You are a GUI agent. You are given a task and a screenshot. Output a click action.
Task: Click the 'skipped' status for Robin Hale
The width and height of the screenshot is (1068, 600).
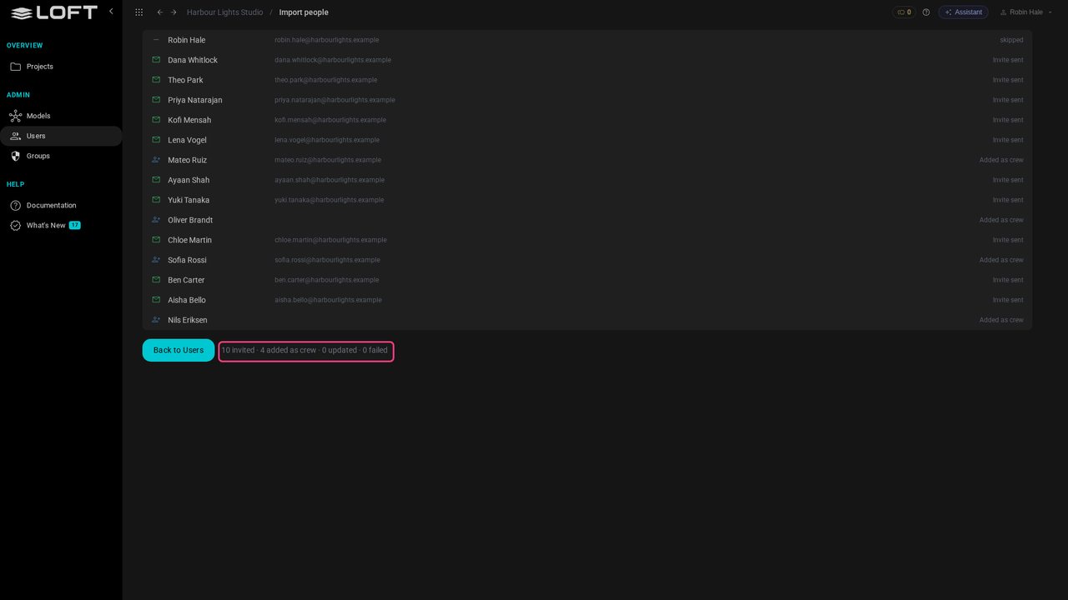tap(1011, 40)
